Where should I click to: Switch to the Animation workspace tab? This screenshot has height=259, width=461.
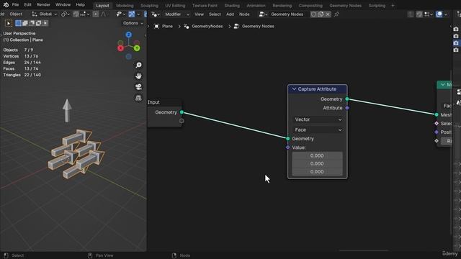pyautogui.click(x=256, y=6)
